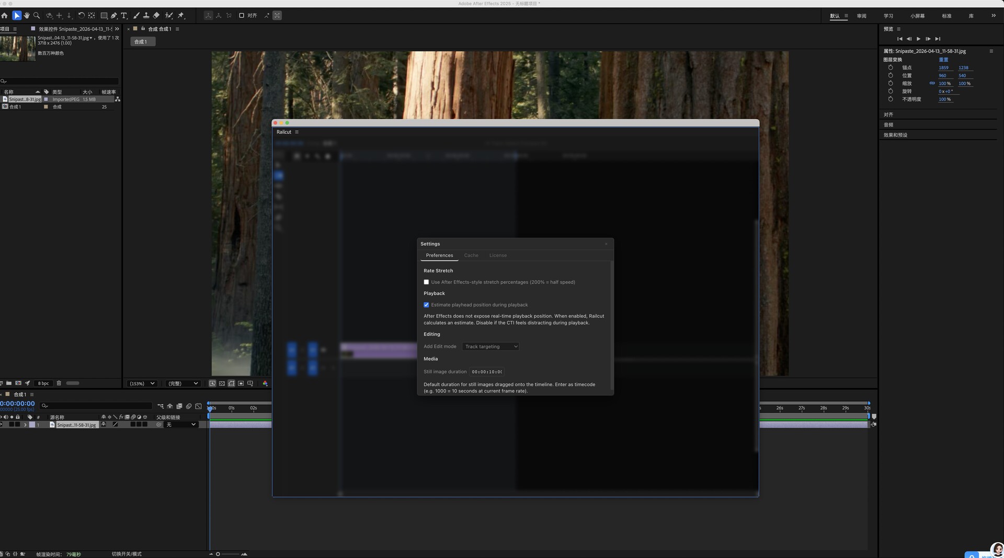Enable After Effects-style stretch percentages checkbox
Screen dimensions: 1004x558
426,282
